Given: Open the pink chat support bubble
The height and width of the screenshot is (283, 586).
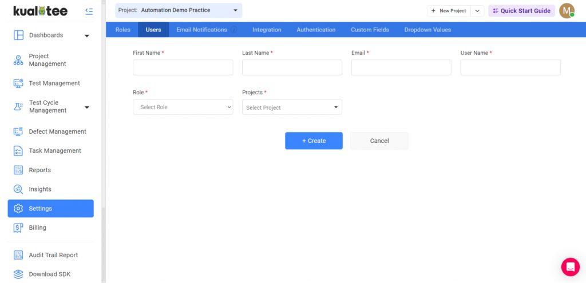Looking at the screenshot, I should (x=571, y=267).
